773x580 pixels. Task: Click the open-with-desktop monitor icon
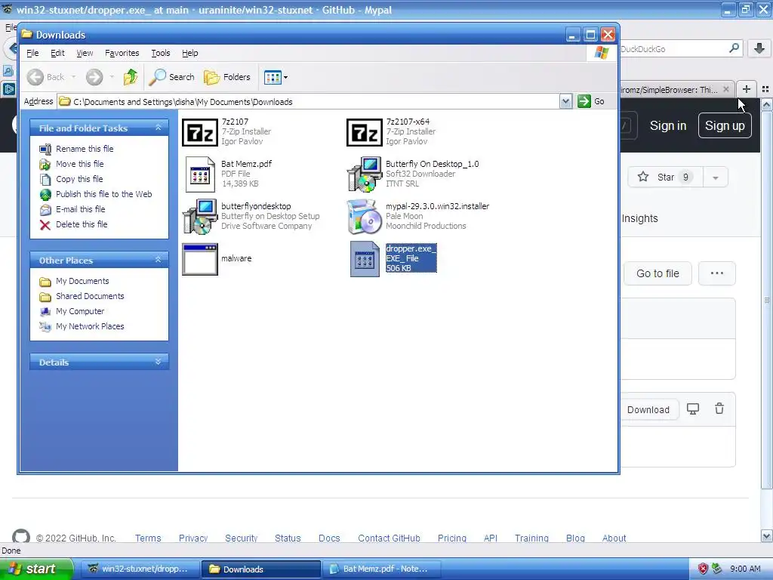(x=693, y=409)
